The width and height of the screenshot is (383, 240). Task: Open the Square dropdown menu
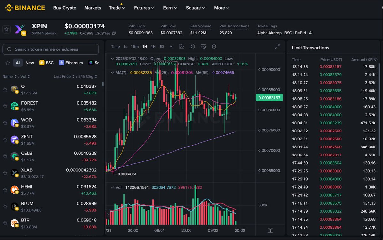coord(196,8)
